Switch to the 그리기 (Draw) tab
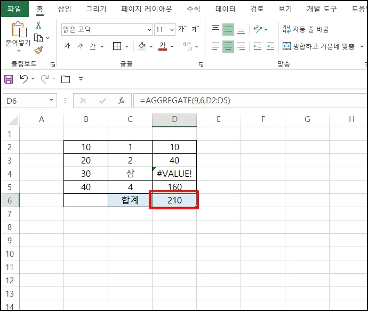This screenshot has height=311, width=368. pos(96,9)
